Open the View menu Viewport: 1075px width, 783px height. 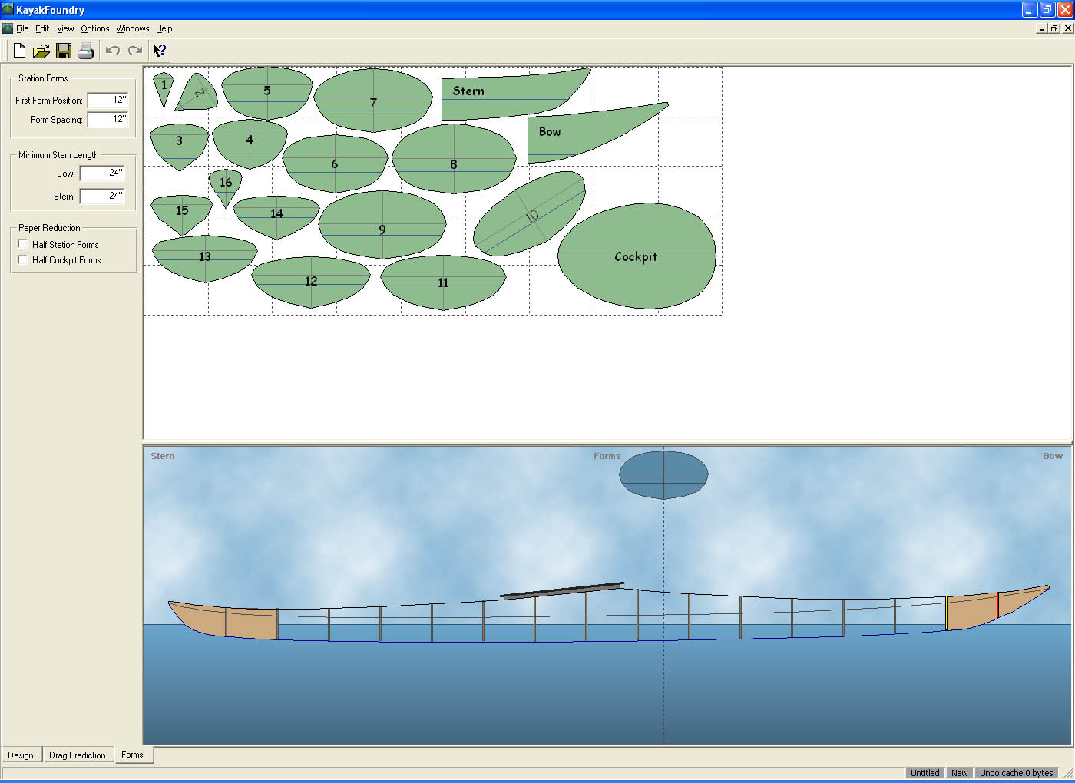coord(65,28)
